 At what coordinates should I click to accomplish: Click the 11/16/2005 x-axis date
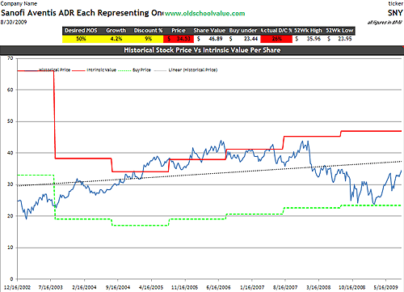point(184,287)
